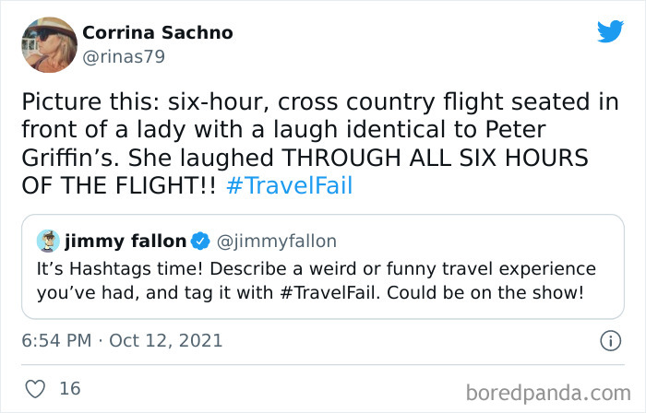This screenshot has width=646, height=413.
Task: Visit Corrina Sachno's profile via her name
Action: click(x=157, y=32)
